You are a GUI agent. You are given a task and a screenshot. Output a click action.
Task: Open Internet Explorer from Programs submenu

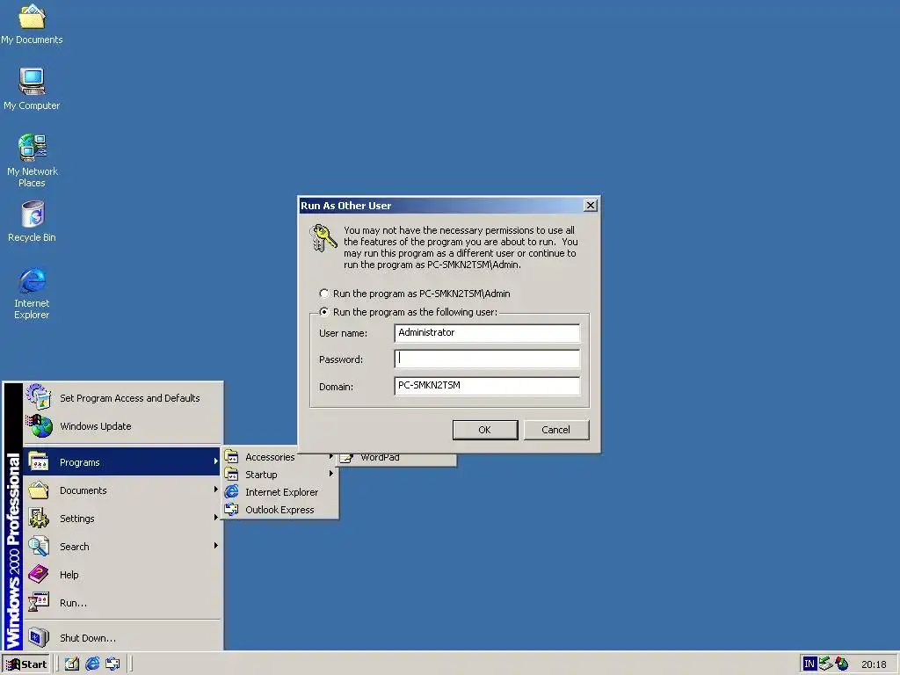pyautogui.click(x=280, y=492)
